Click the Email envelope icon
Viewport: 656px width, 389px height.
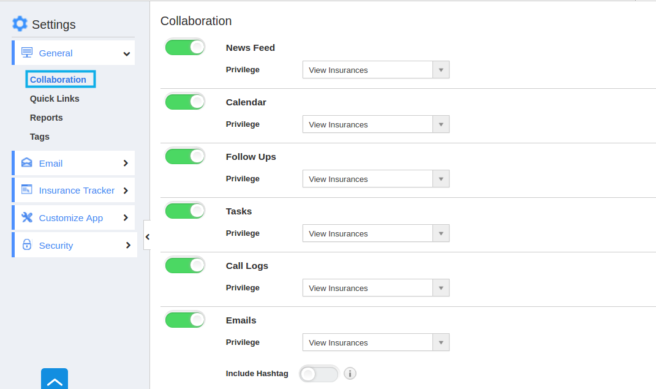[27, 163]
